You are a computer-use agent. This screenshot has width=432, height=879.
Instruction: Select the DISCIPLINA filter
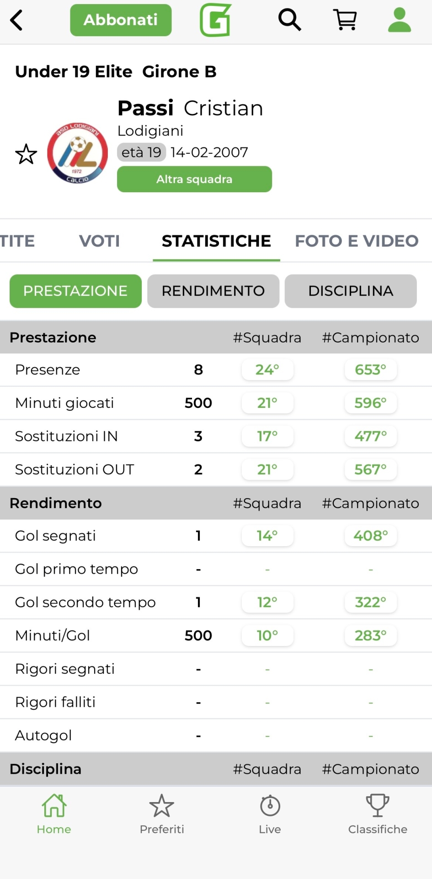pos(351,291)
